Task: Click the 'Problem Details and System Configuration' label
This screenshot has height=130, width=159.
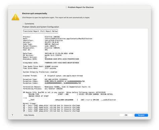Action: point(41,27)
